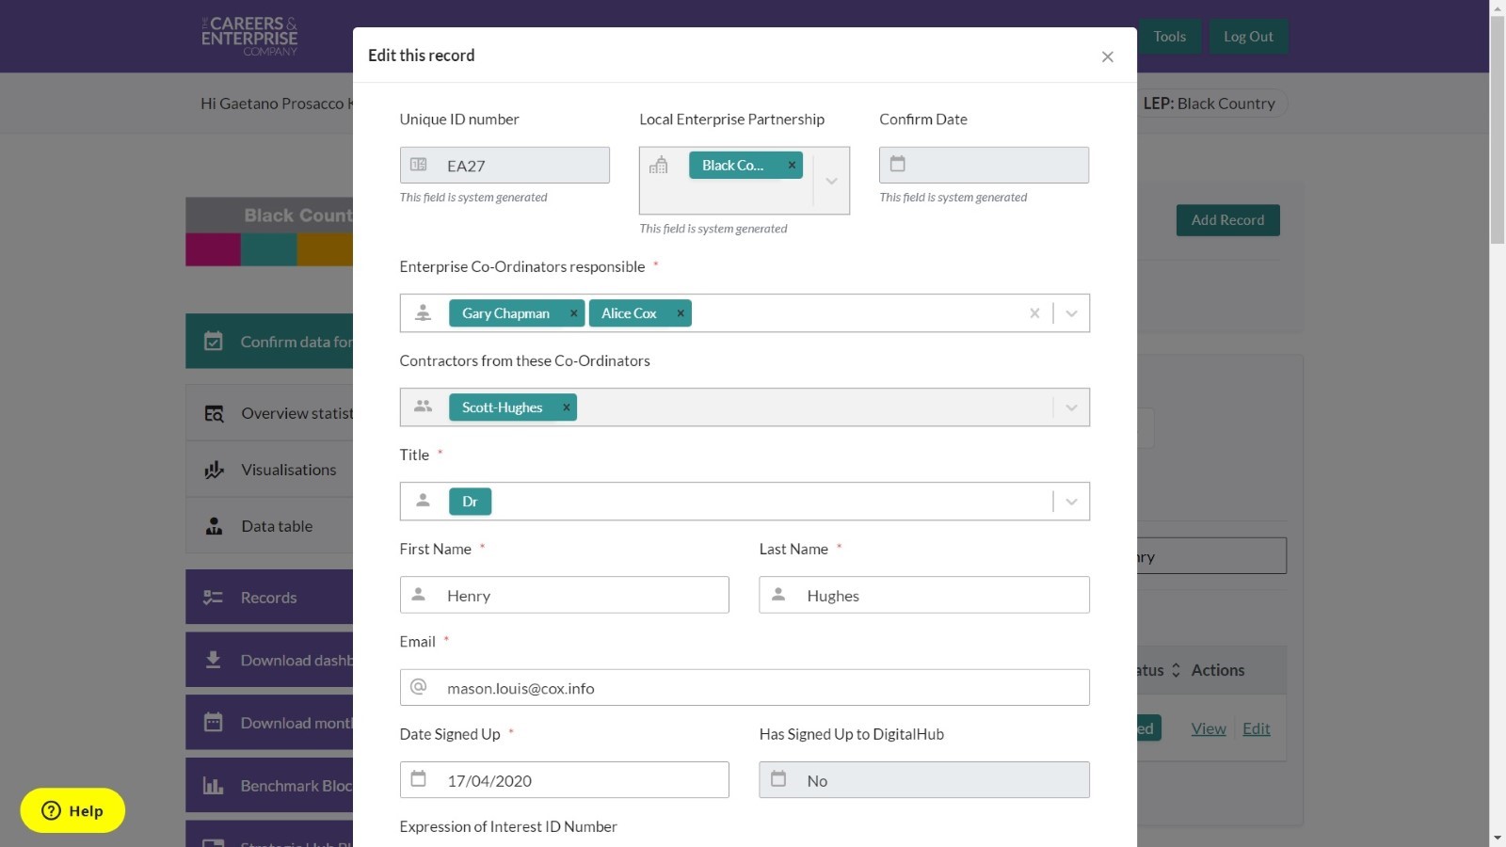Viewport: 1506px width, 847px height.
Task: Expand the Enterprise Co-Ordinators dropdown
Action: point(1071,313)
